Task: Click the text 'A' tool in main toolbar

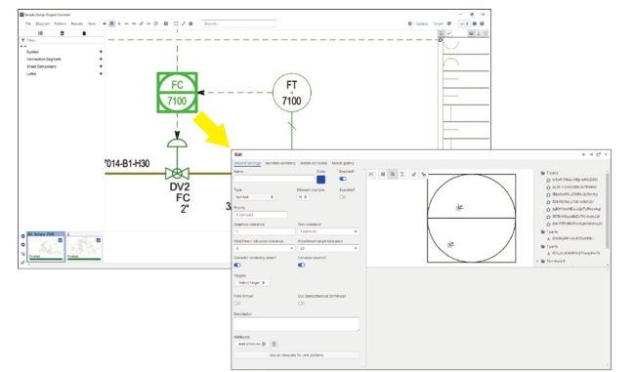Action: [x=119, y=23]
